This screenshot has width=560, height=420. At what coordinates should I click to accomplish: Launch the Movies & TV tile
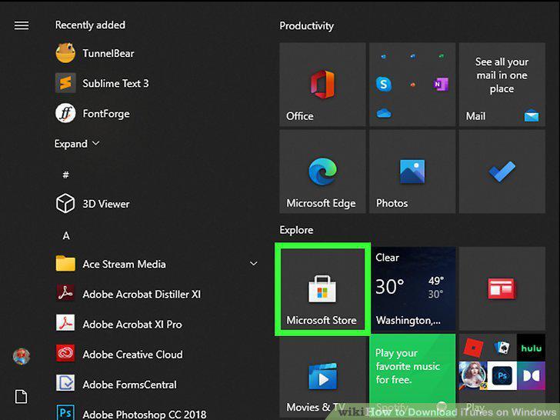coord(322,375)
